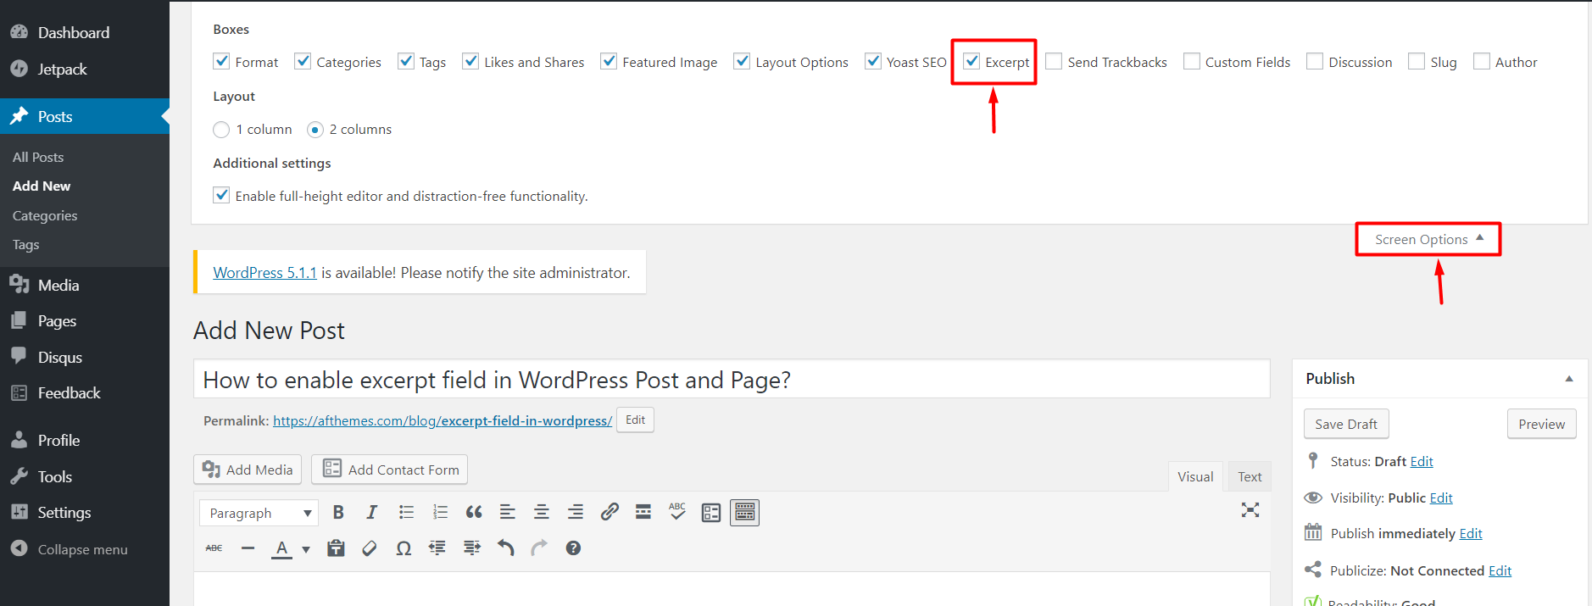This screenshot has width=1592, height=606.
Task: Insert or edit a link
Action: point(610,512)
